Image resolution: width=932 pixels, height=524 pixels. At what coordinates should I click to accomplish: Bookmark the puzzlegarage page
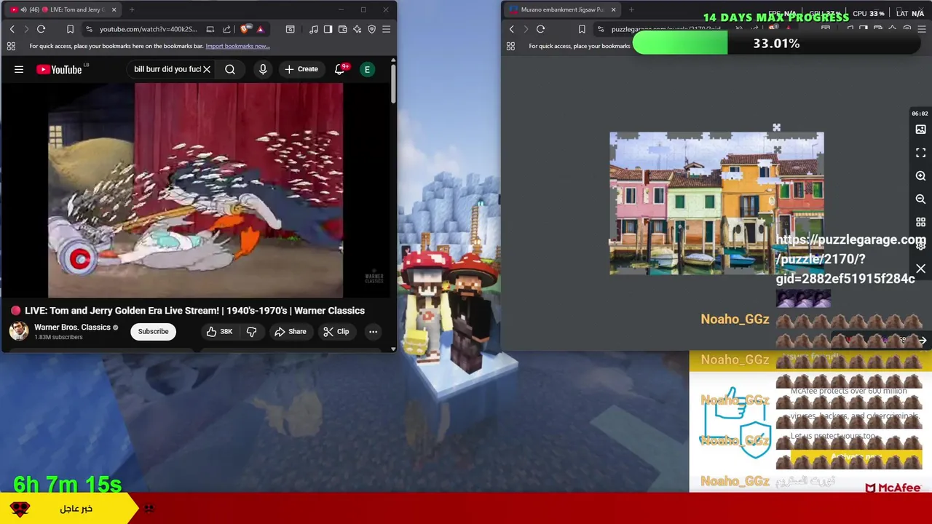[x=581, y=29]
